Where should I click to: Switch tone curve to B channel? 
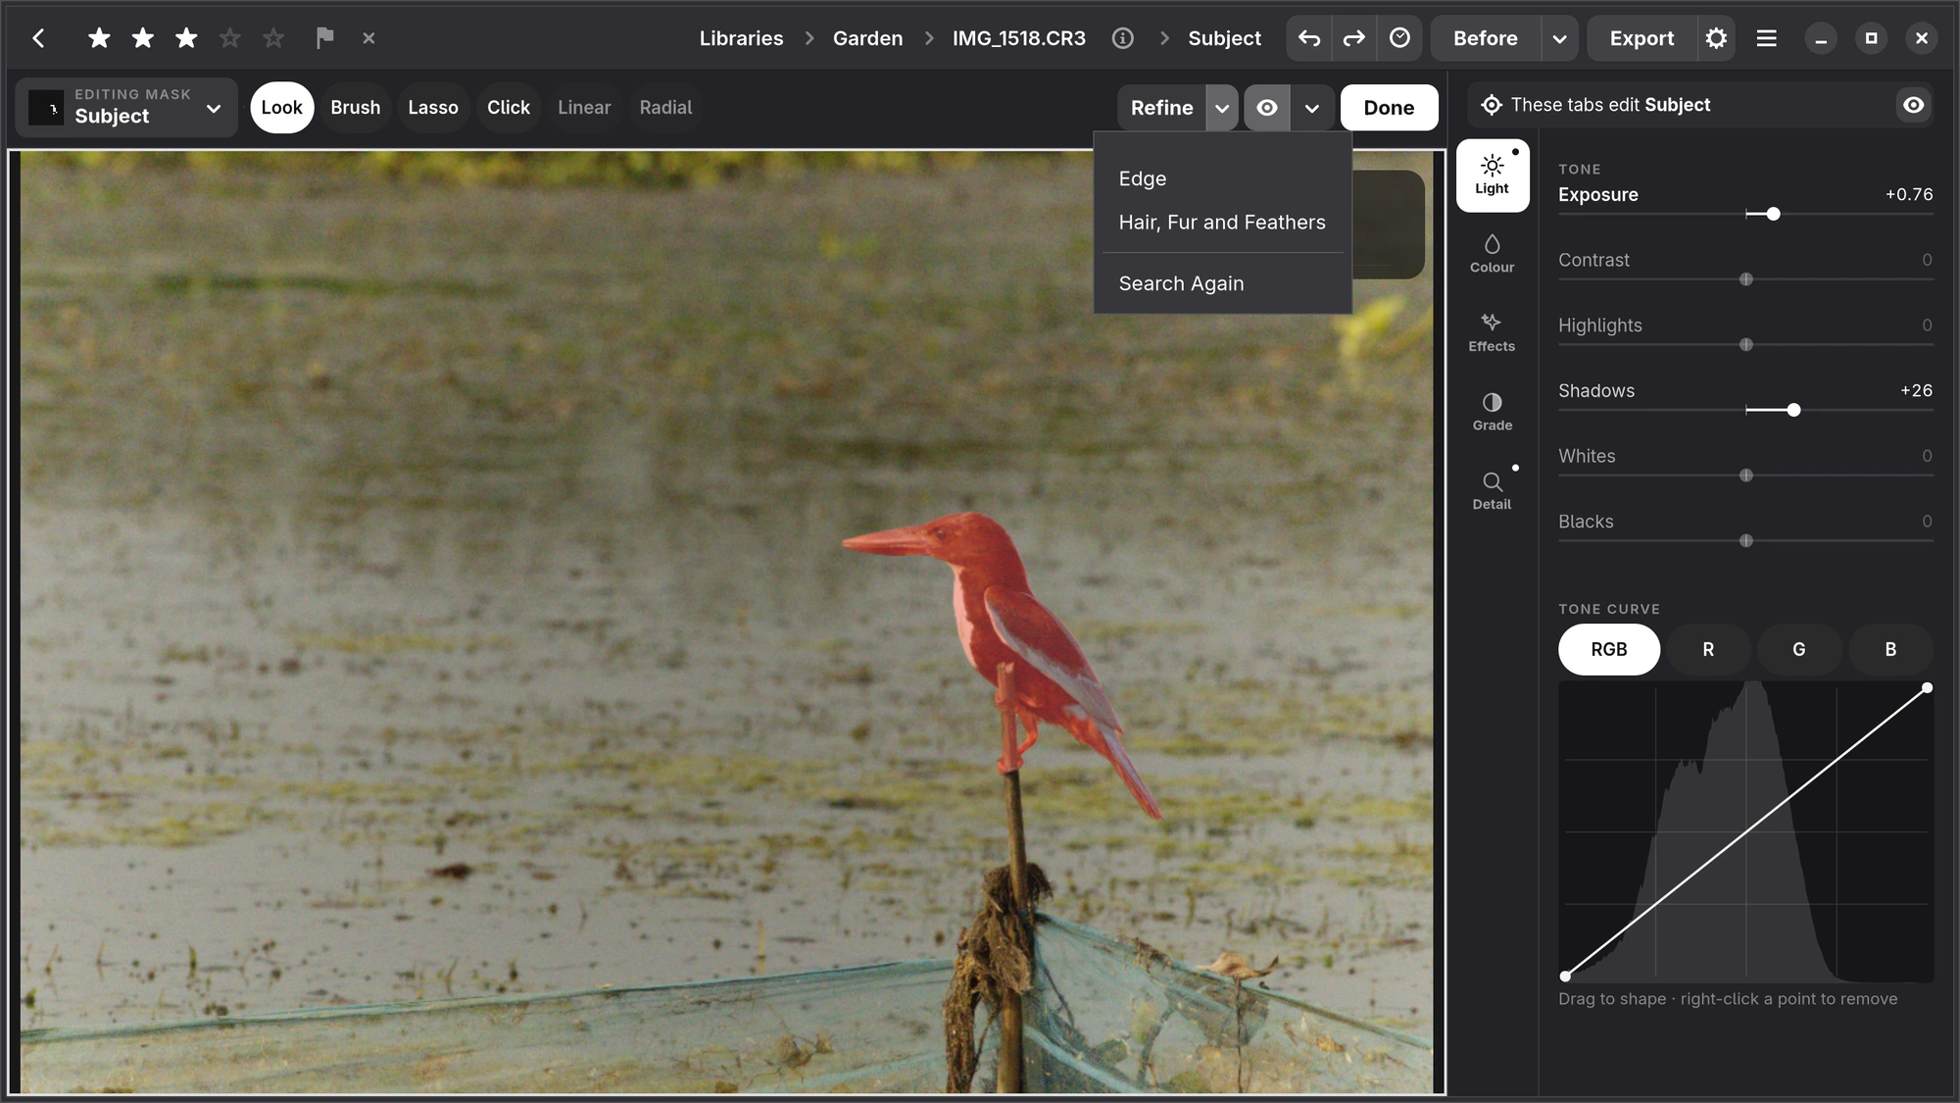click(x=1890, y=649)
